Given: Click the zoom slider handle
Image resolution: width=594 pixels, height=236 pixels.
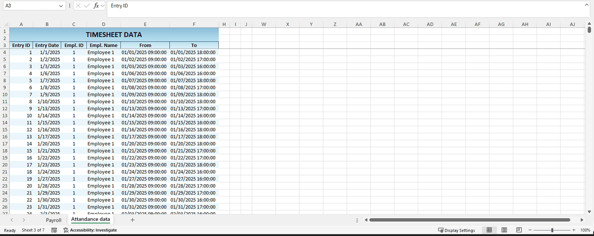Looking at the screenshot, I should [x=551, y=231].
